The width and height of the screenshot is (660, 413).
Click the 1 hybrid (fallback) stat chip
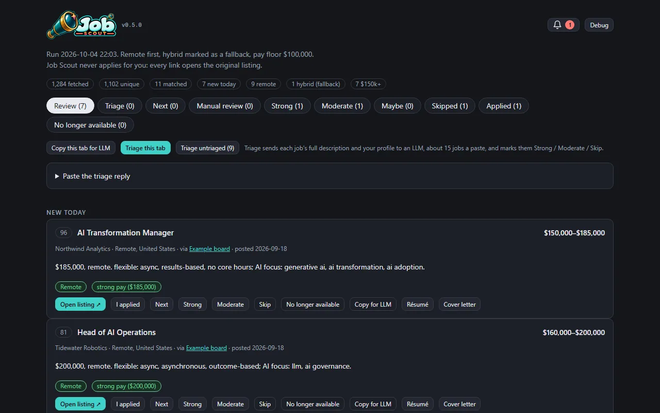pos(316,84)
